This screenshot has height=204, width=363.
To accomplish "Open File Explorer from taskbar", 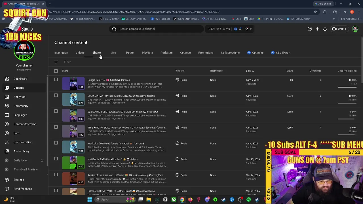I will 149,199.
